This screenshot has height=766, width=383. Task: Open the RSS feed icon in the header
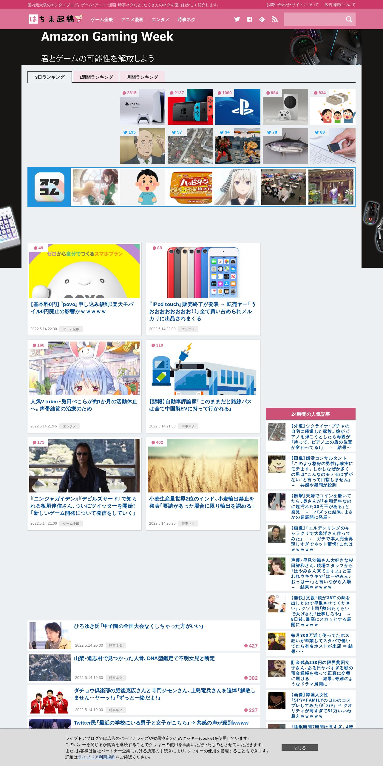click(274, 19)
